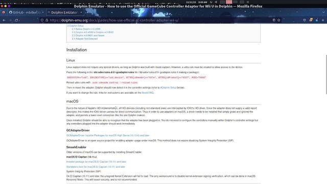Close the GitHub tab with its x

pos(43,12)
